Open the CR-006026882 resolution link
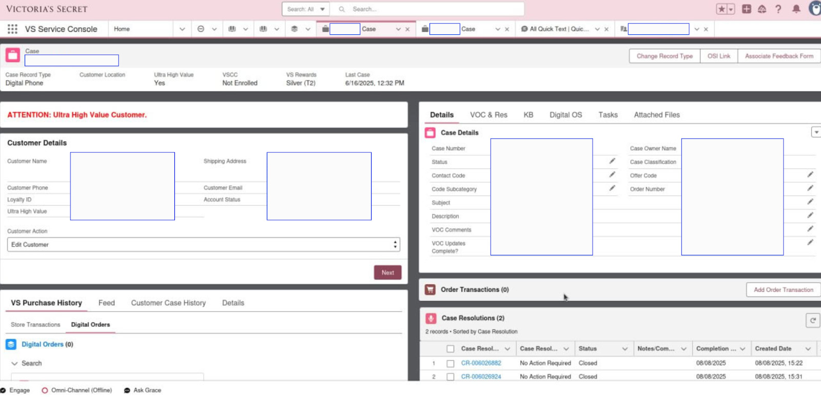The height and width of the screenshot is (397, 821). pyautogui.click(x=481, y=363)
